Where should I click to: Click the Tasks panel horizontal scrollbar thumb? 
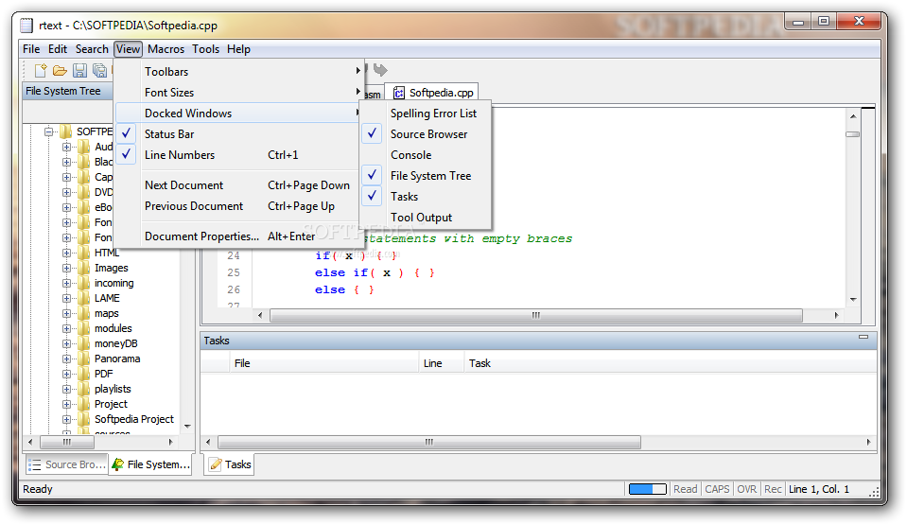pyautogui.click(x=428, y=442)
